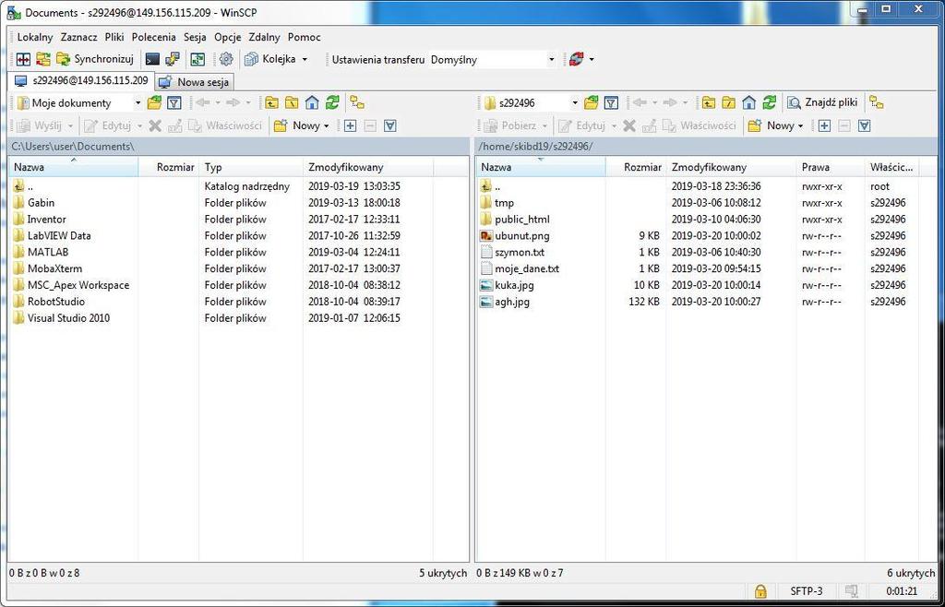
Task: Click the Compare directories icon in main toolbar
Action: click(23, 59)
